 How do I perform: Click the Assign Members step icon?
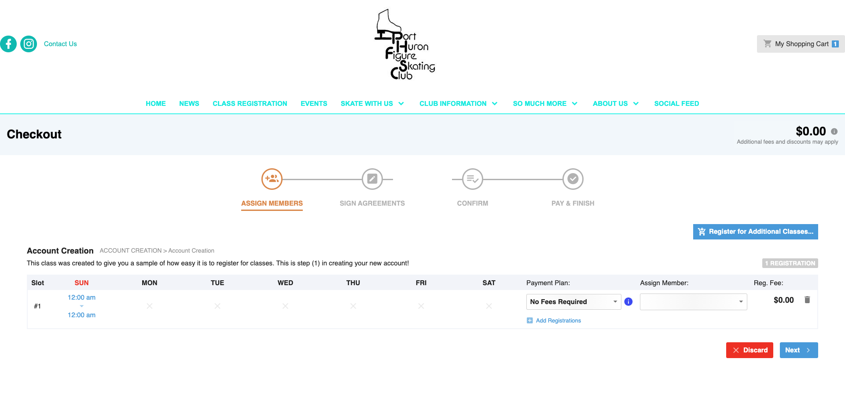pyautogui.click(x=272, y=179)
